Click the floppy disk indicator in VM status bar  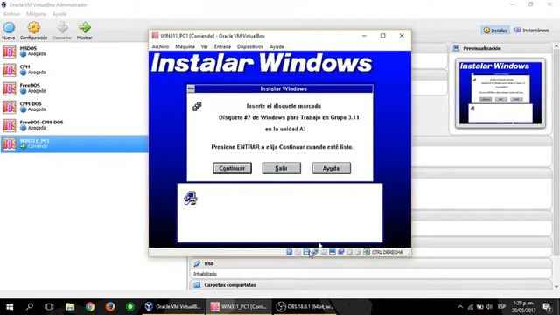coord(306,252)
